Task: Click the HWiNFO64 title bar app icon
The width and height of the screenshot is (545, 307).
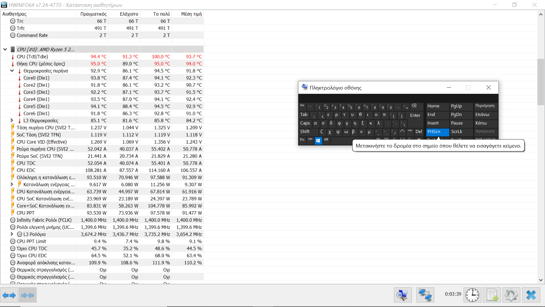Action: 4,5
